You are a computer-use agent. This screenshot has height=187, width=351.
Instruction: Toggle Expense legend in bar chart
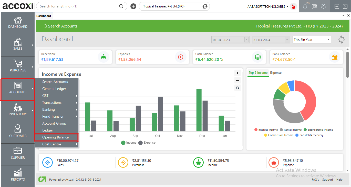pyautogui.click(x=147, y=143)
